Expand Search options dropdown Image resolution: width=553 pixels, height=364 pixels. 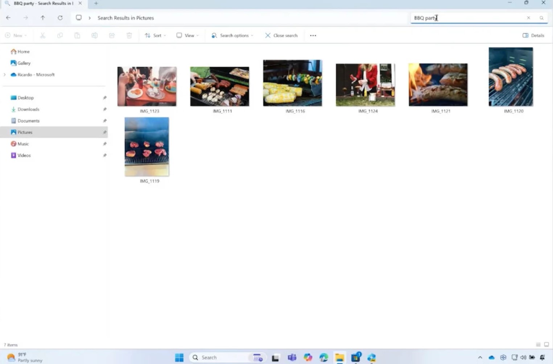tap(232, 36)
